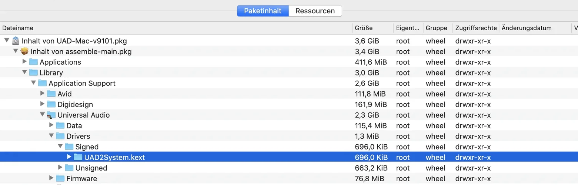
Task: Click the assemble-main.pkg box icon
Action: click(x=24, y=51)
